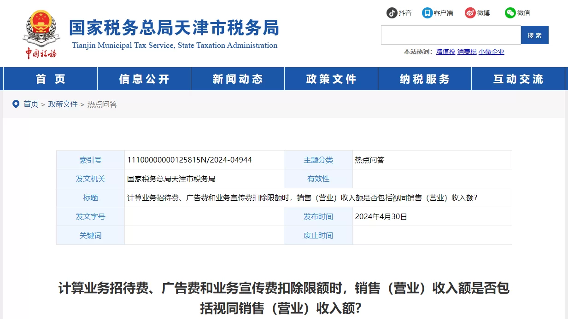This screenshot has width=568, height=319.
Task: Click the 消费税 hot keyword link
Action: pyautogui.click(x=467, y=52)
